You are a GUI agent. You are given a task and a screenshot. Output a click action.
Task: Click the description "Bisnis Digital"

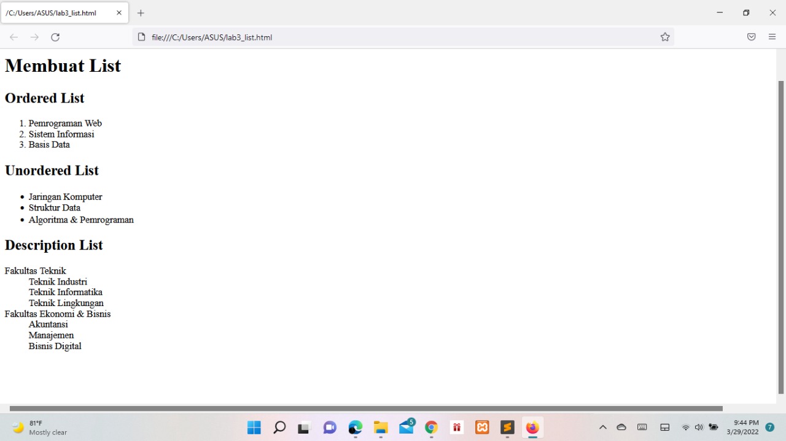(55, 347)
